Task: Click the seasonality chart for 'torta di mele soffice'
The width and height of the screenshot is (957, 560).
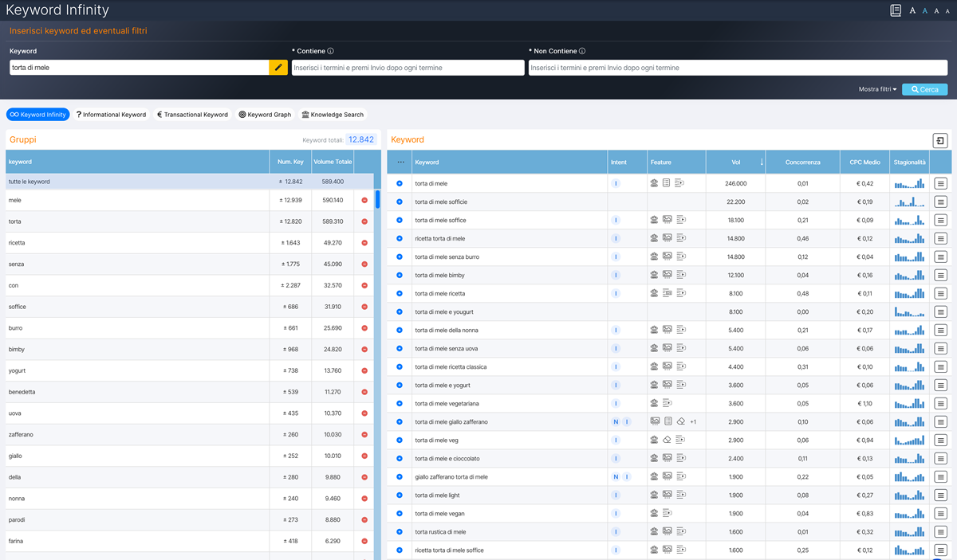Action: coord(909,220)
